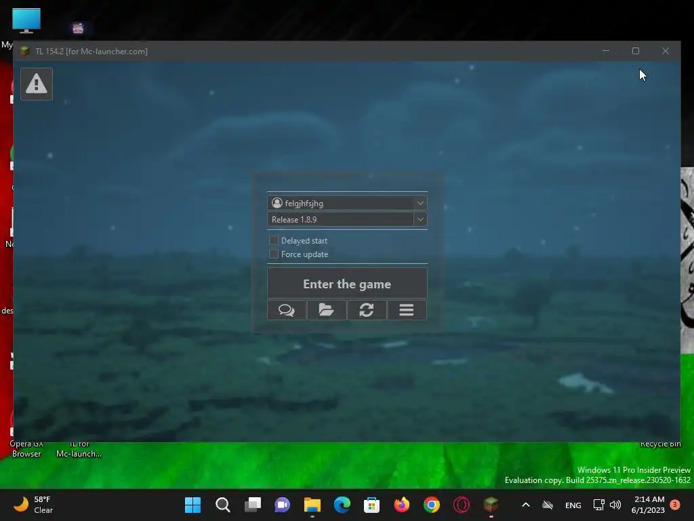Open ENG language switcher
This screenshot has height=521, width=694.
click(x=573, y=505)
